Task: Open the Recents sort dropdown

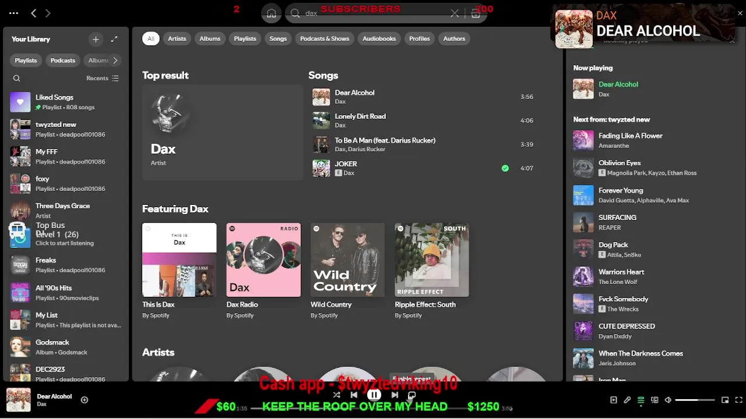Action: [103, 78]
